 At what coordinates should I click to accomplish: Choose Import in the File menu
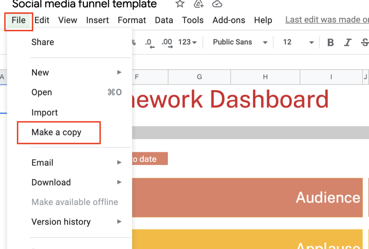45,112
